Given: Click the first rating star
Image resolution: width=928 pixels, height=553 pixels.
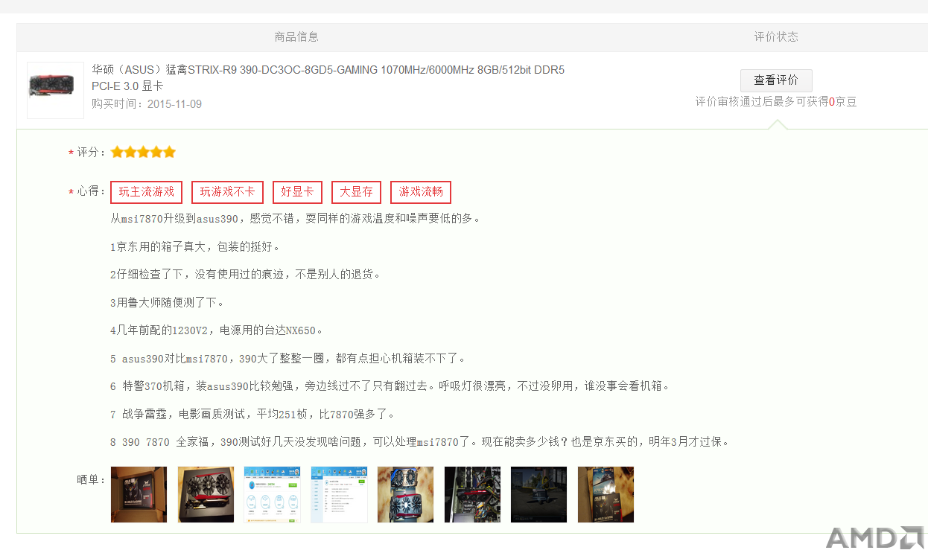Looking at the screenshot, I should coord(117,152).
